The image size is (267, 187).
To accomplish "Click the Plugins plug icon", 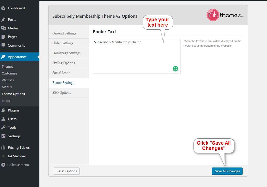I will pos(3,110).
